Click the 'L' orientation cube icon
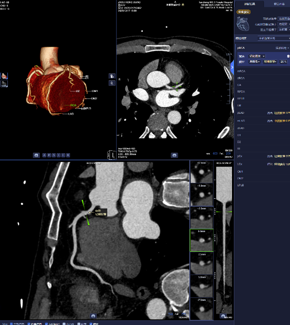 111,155
